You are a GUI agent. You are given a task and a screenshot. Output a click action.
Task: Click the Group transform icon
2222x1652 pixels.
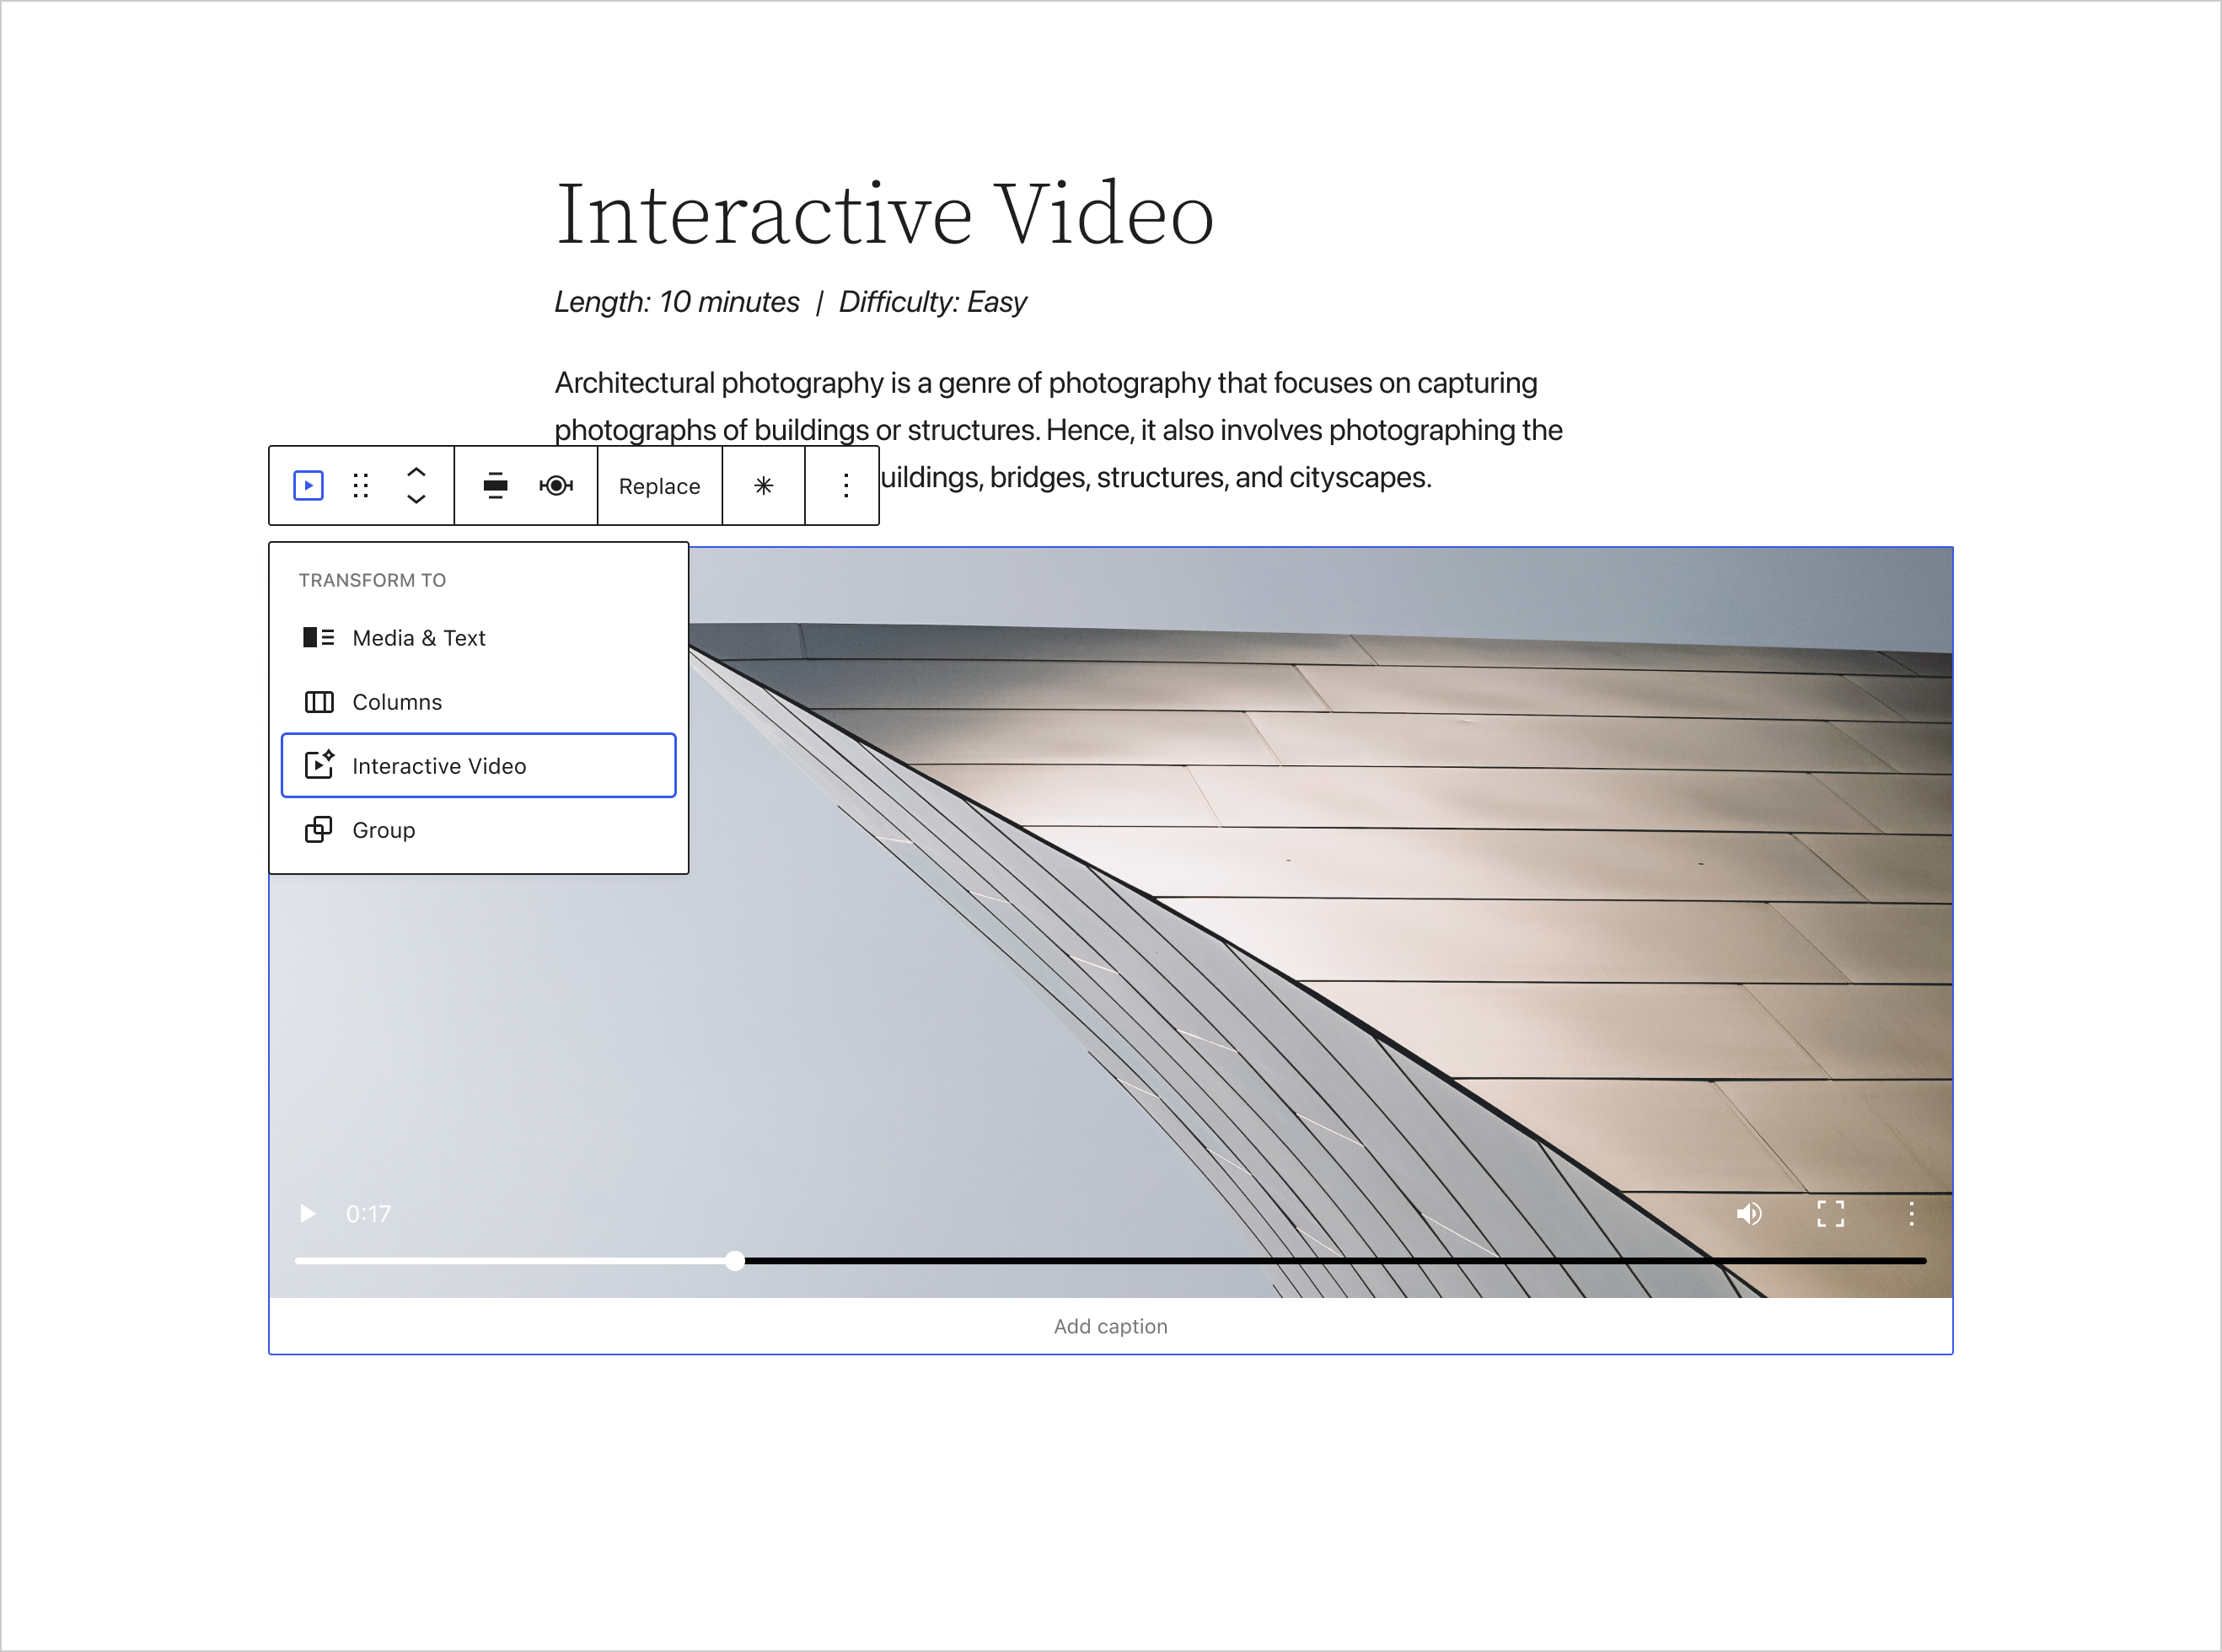(319, 830)
